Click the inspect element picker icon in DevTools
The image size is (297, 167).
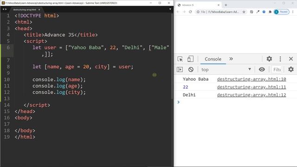(x=180, y=59)
